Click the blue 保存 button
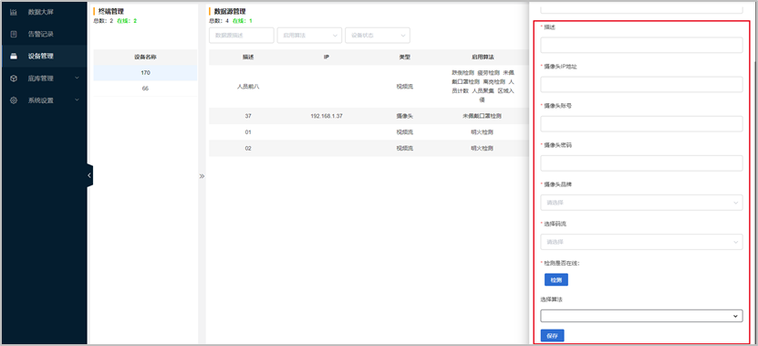 coord(552,335)
